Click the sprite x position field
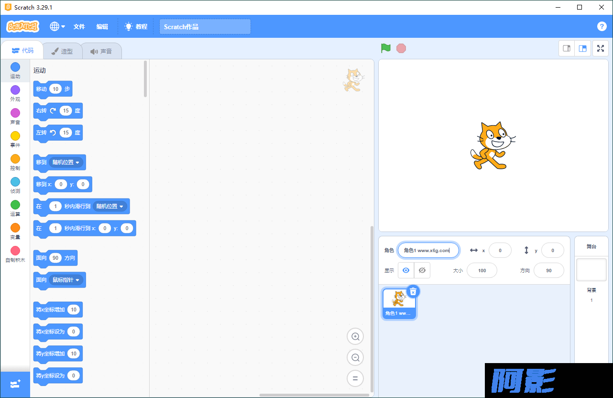613x398 pixels. click(x=500, y=250)
